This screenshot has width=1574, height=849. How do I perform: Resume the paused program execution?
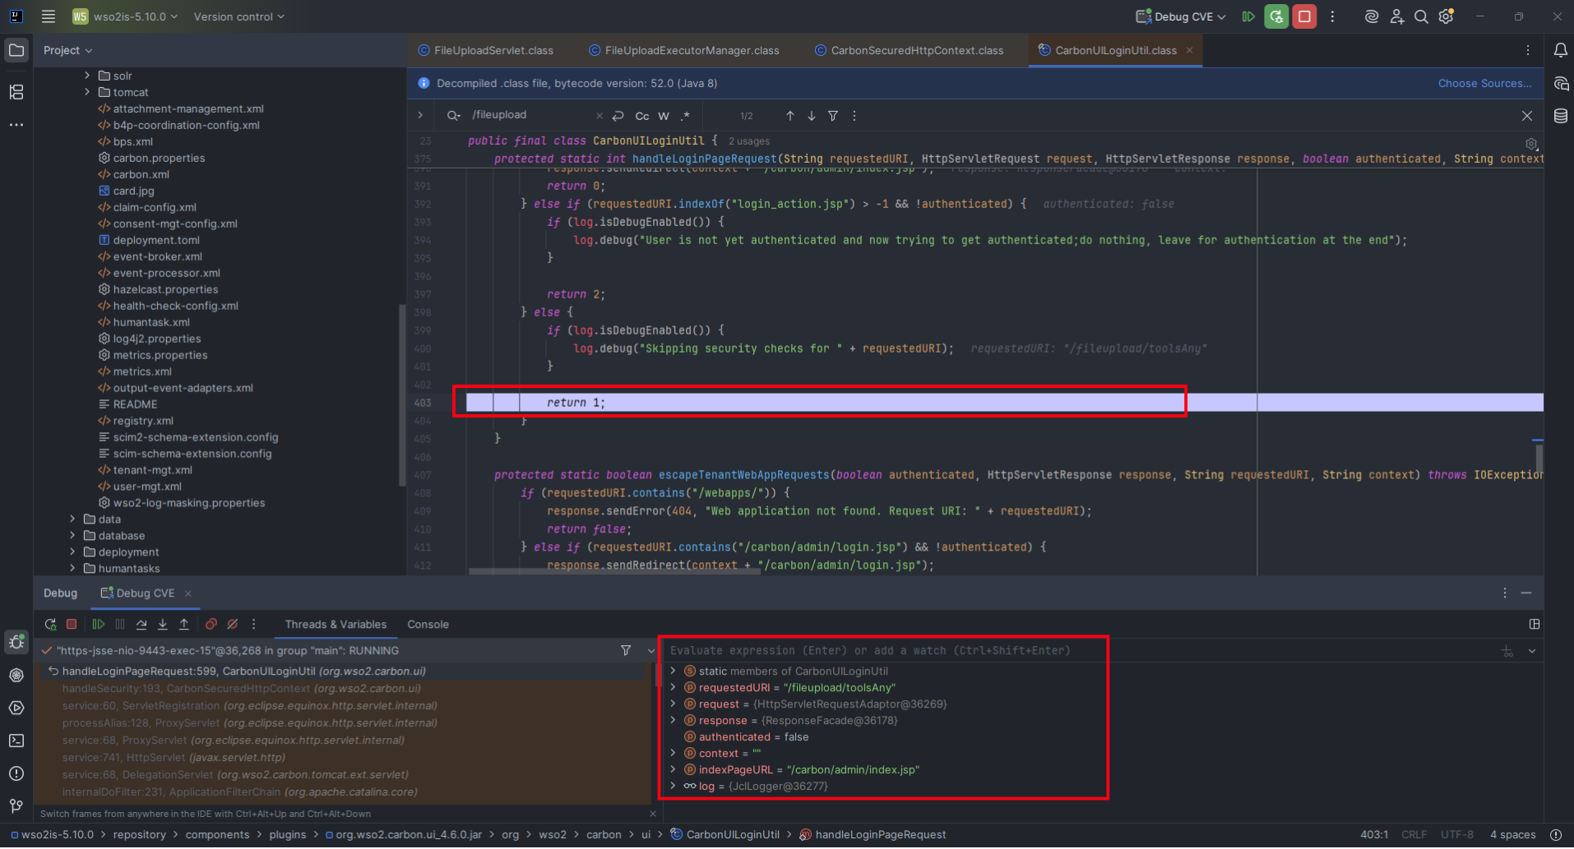[99, 625]
